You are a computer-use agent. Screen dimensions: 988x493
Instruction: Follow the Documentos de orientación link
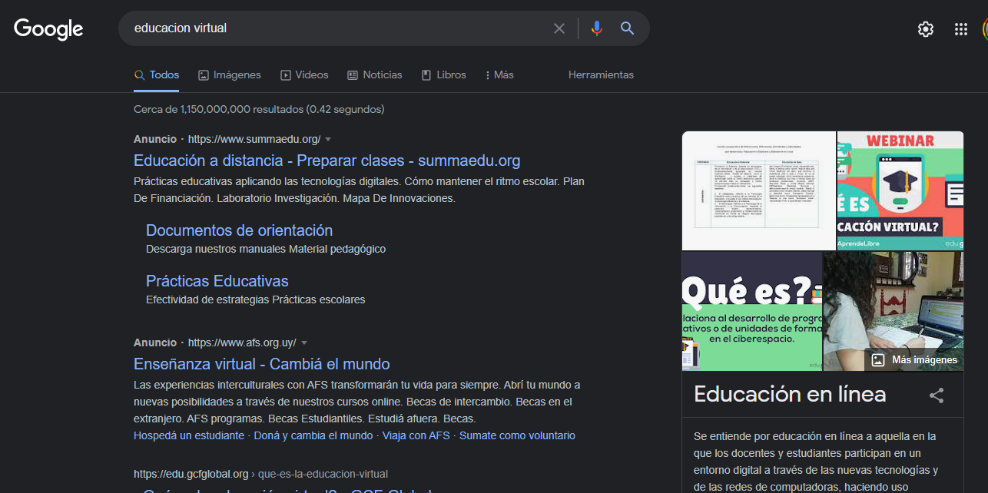click(239, 230)
